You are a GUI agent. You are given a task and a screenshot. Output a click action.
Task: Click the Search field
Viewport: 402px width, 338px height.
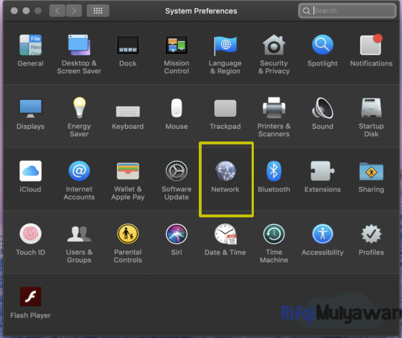coord(347,10)
